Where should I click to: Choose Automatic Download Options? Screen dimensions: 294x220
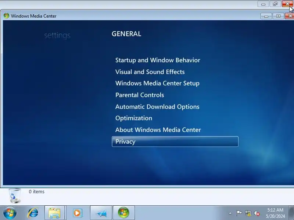[157, 107]
